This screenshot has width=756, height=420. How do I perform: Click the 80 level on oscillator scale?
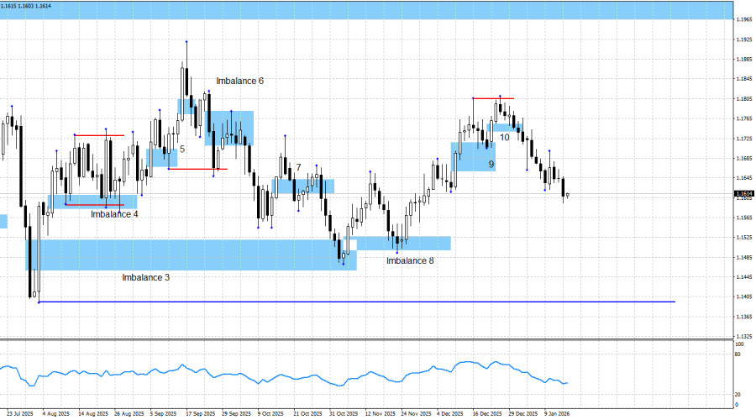pyautogui.click(x=738, y=354)
